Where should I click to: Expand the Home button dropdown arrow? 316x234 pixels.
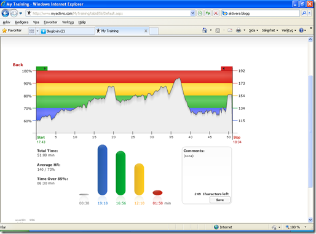(x=210, y=31)
